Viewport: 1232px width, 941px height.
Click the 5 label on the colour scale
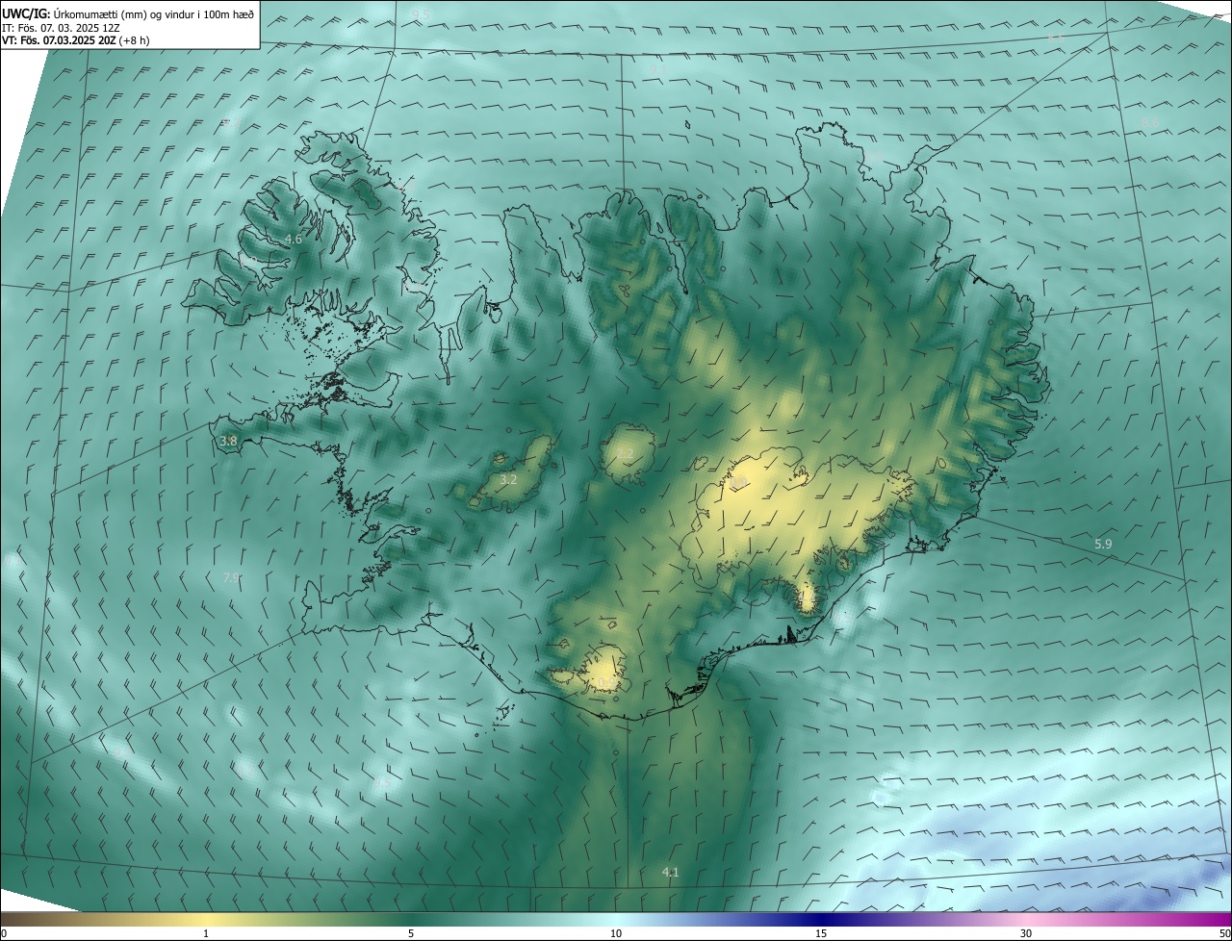(x=411, y=933)
